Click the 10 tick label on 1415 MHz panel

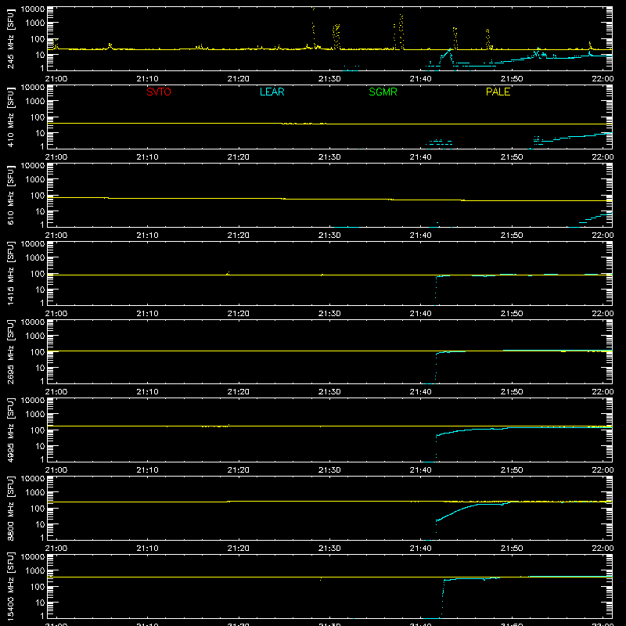[40, 290]
